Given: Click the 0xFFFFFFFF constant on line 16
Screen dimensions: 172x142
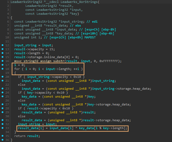Looking at the screenshot, I should 108,61.
